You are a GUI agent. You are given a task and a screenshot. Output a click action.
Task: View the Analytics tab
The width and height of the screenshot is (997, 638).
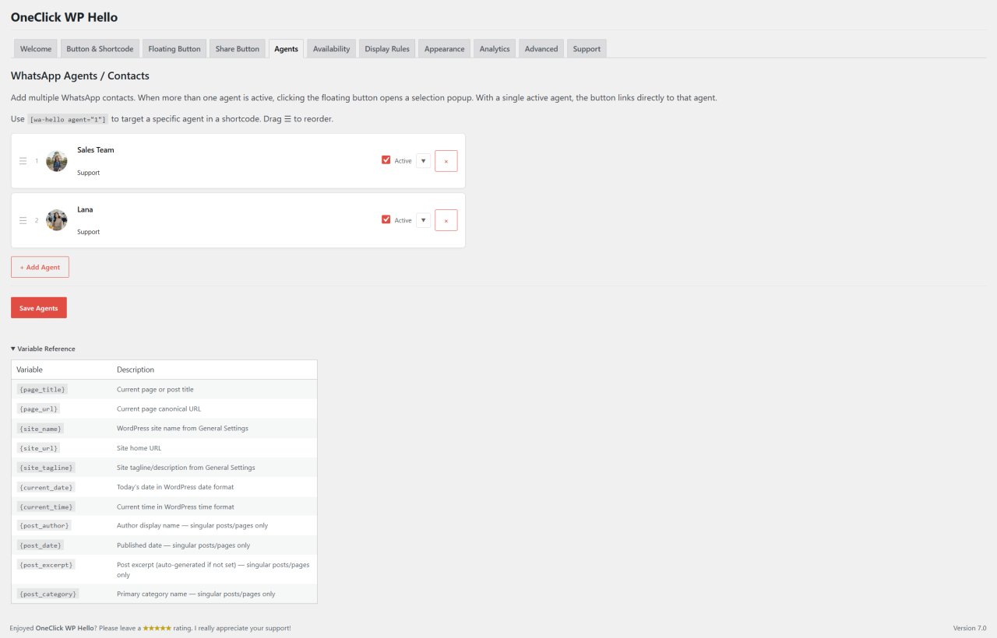495,48
